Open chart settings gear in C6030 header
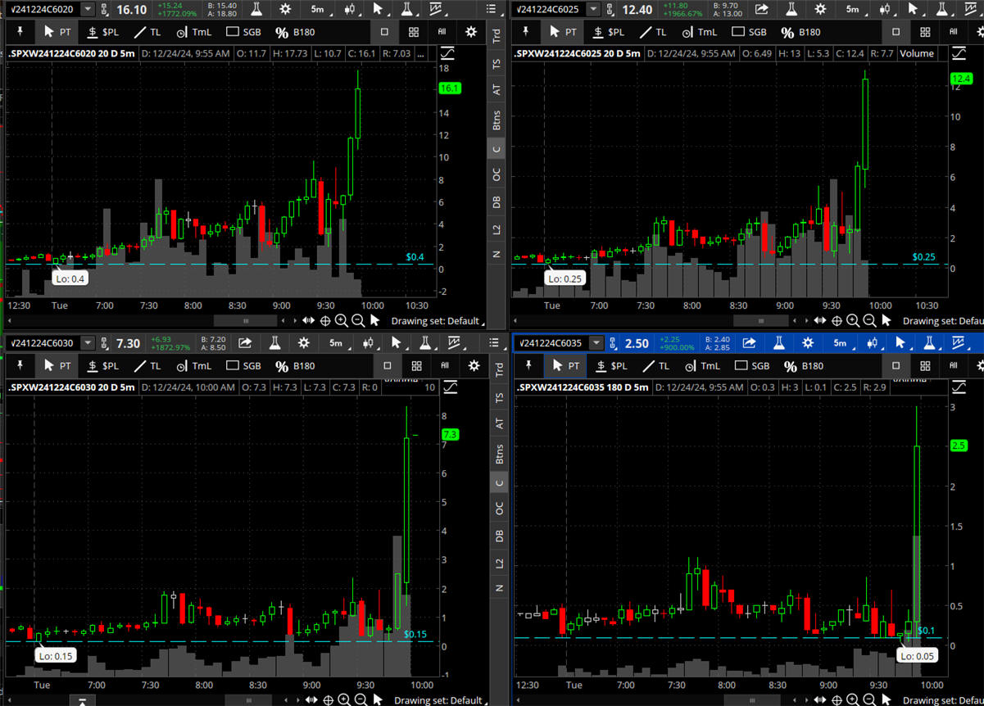984x706 pixels. tap(304, 343)
